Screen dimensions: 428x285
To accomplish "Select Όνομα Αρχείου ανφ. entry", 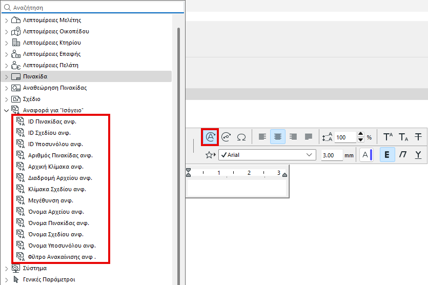I will (56, 212).
